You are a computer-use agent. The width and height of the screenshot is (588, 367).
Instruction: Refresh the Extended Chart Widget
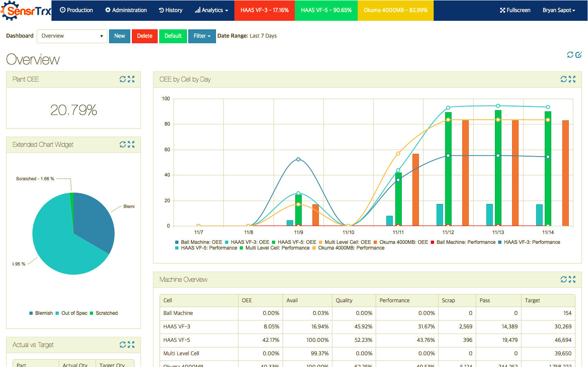[x=122, y=144]
